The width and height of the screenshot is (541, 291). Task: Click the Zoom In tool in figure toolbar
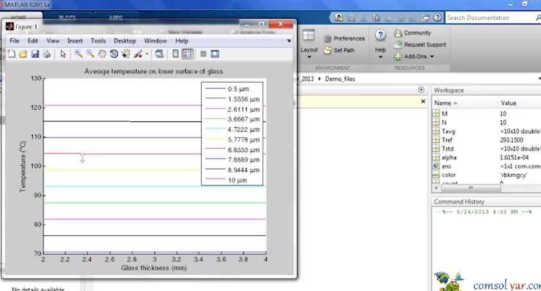pos(78,55)
